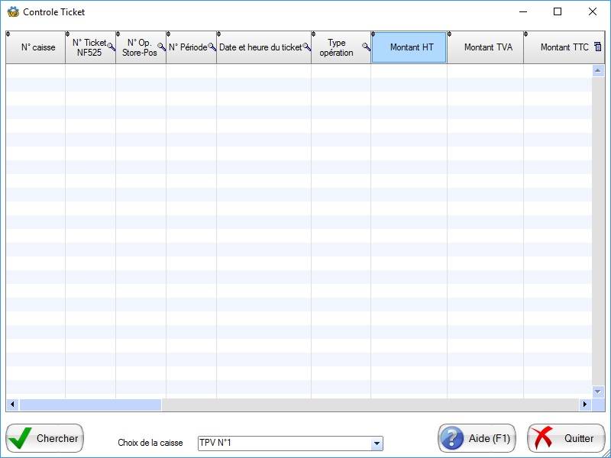
Task: Click the magnifier in Type opération header
Action: click(366, 47)
